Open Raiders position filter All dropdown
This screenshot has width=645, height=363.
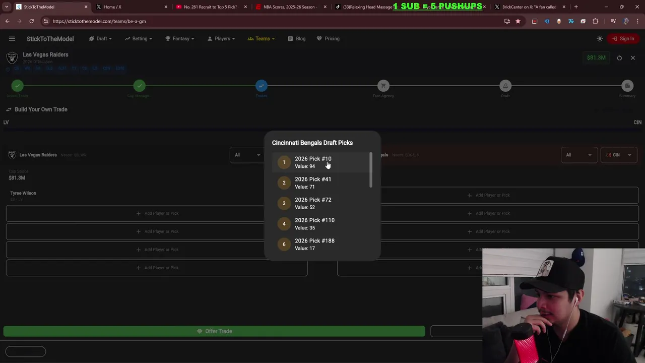coord(247,155)
